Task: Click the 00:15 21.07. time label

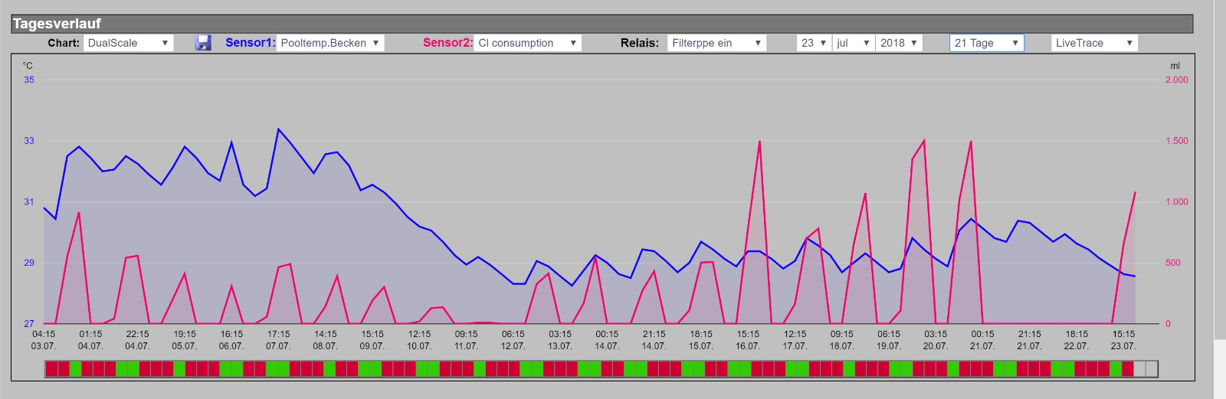Action: (x=982, y=340)
